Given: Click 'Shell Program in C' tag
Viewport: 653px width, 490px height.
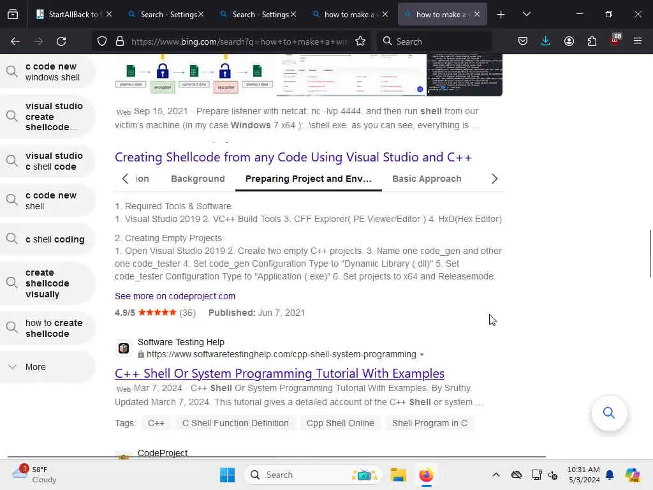Looking at the screenshot, I should tap(429, 423).
